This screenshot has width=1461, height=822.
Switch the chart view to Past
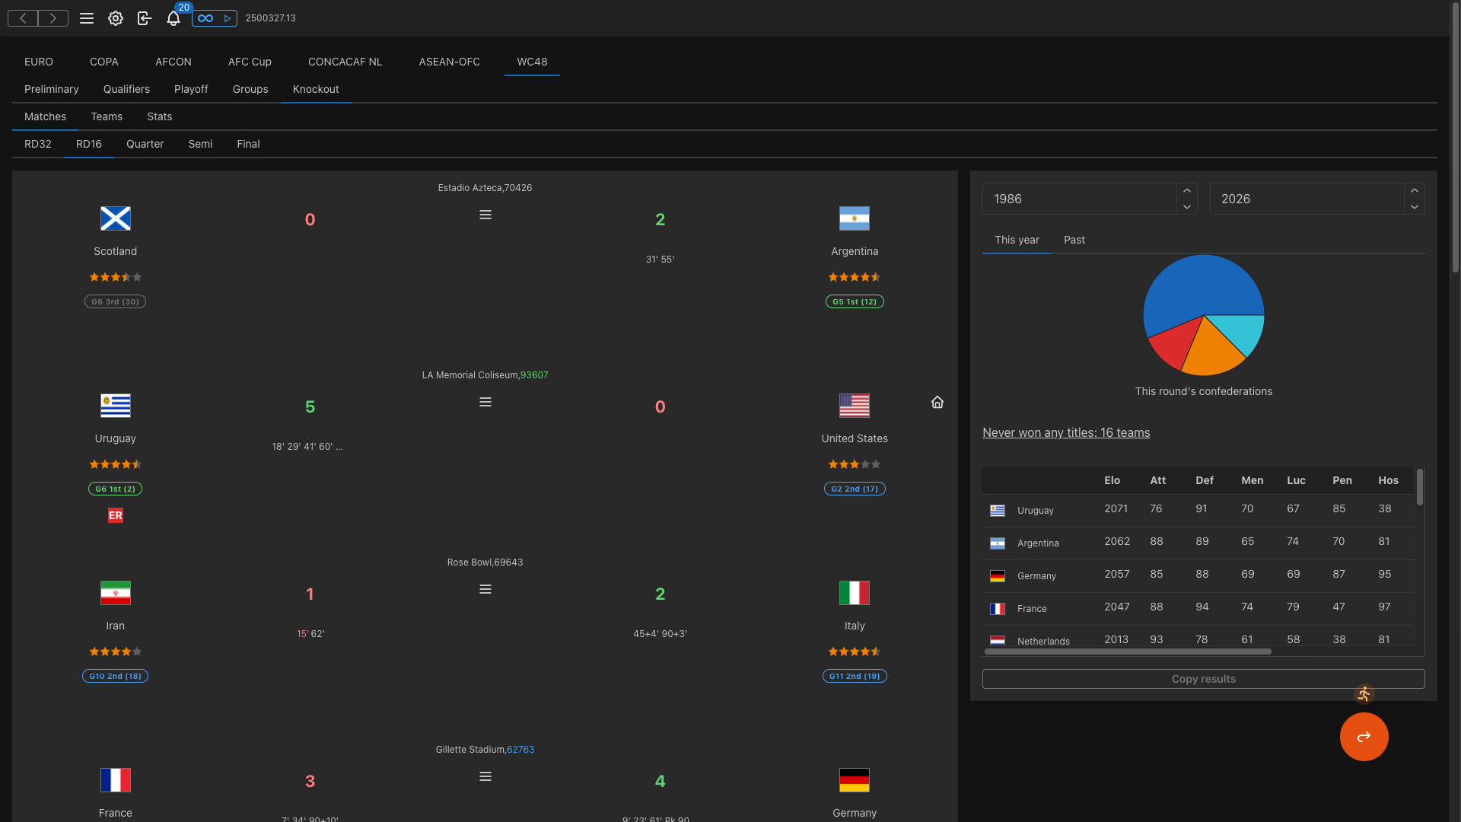[x=1074, y=240]
